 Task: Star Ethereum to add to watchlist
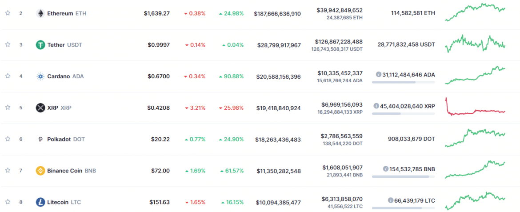[x=8, y=13]
